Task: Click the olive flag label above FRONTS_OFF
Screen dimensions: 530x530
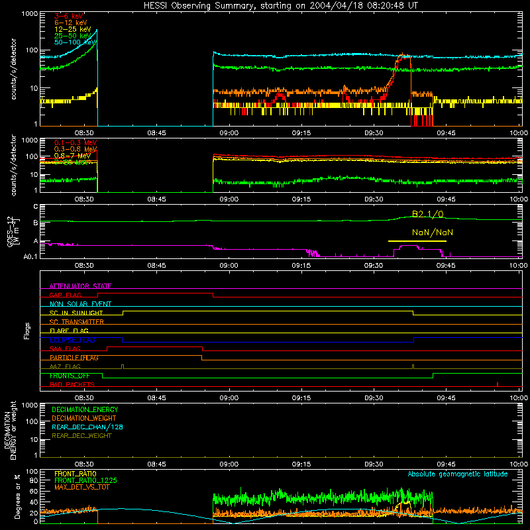Action: [x=65, y=366]
